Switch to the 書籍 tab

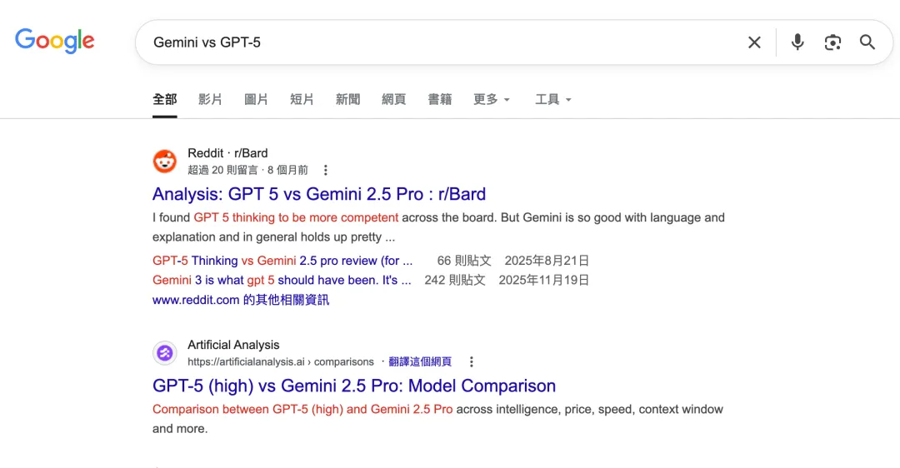click(440, 99)
